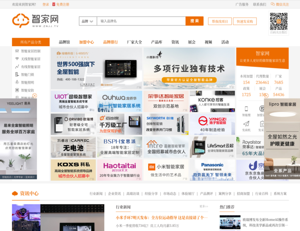Click the 微信关注 icon in top bar
This screenshot has height=231, width=300.
pyautogui.click(x=273, y=4)
